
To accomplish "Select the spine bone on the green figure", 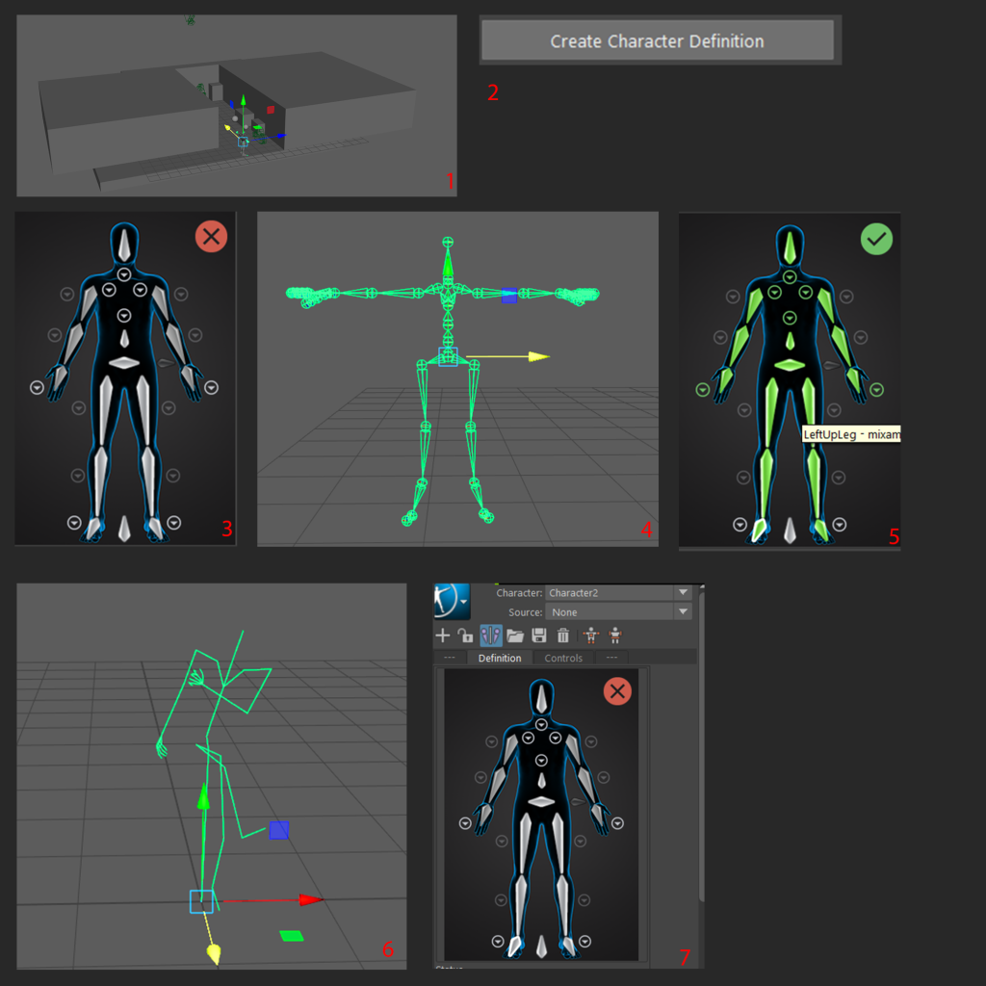I will tap(790, 342).
